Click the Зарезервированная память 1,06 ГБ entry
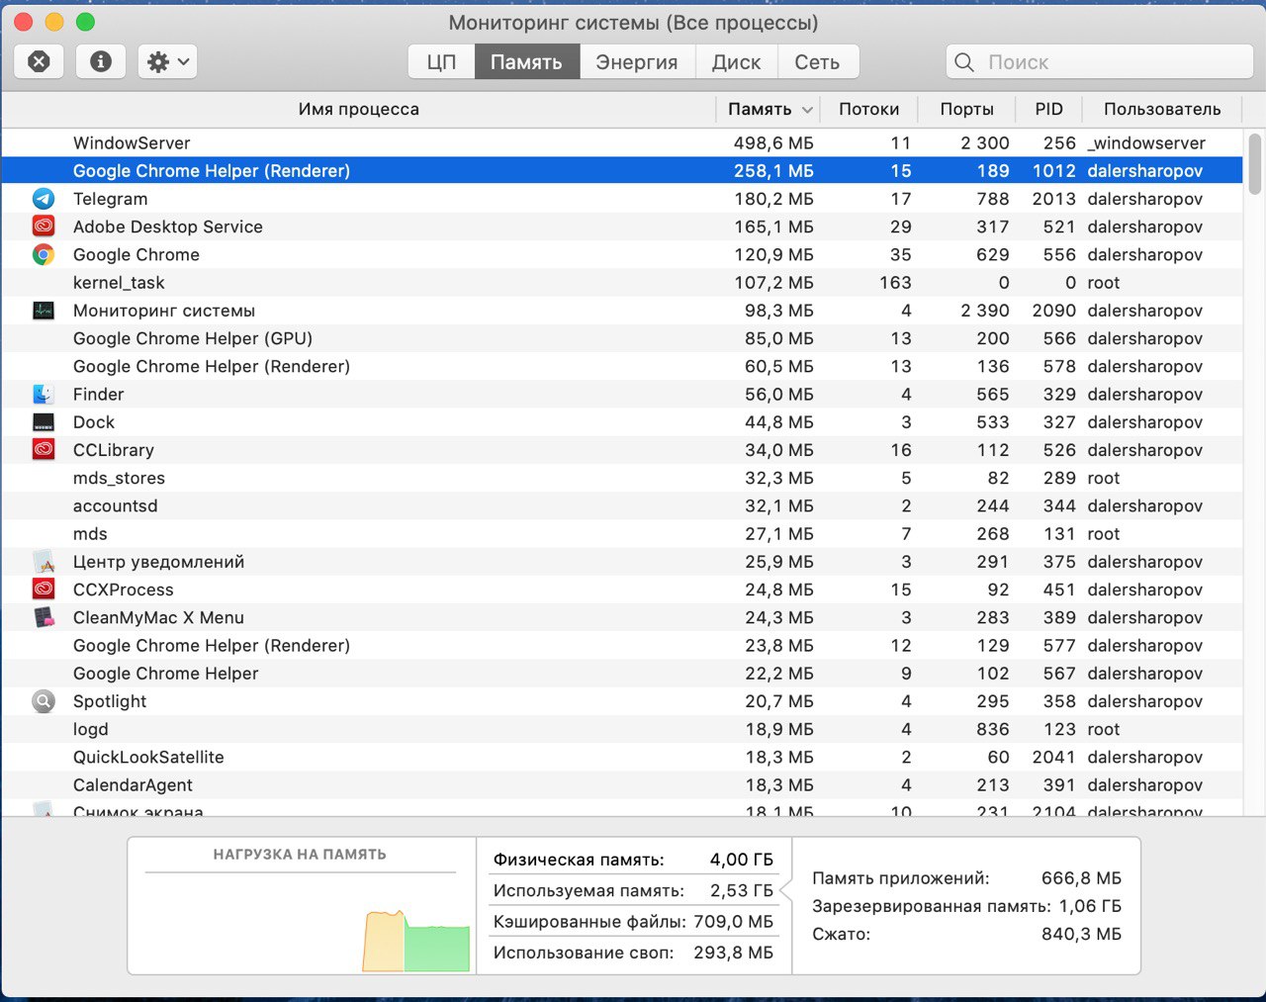 [x=966, y=906]
